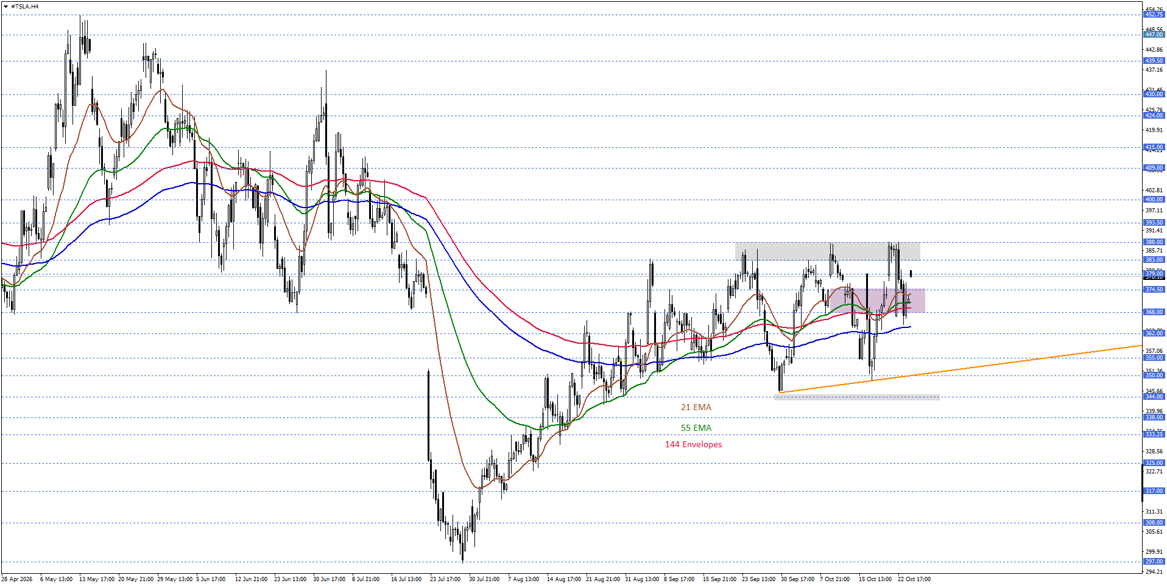
Task: Click the 430.00 price level label
Action: click(x=1154, y=94)
